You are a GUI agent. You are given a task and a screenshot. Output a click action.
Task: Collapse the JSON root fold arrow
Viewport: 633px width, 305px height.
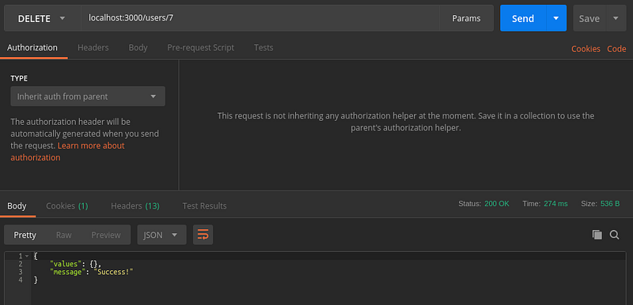pos(27,256)
